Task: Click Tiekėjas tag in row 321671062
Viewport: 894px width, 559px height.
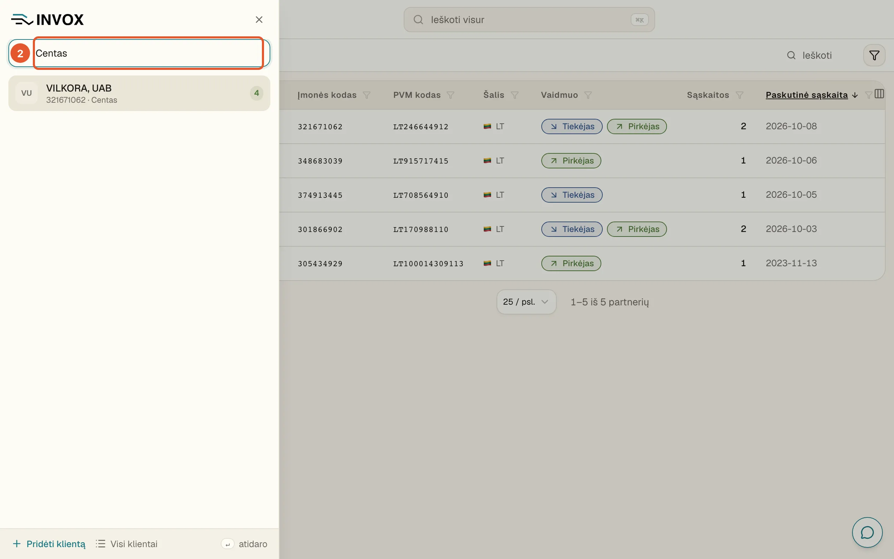Action: [571, 126]
